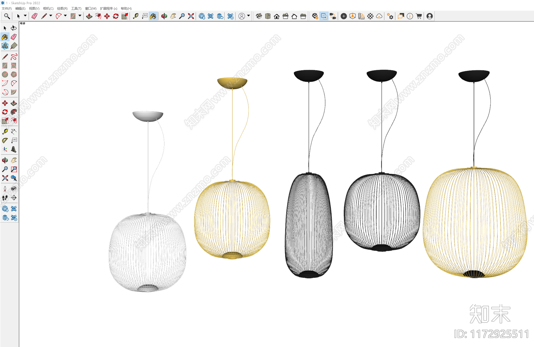
Task: Expand the user sign-in dropdown arrow
Action: tap(249, 16)
